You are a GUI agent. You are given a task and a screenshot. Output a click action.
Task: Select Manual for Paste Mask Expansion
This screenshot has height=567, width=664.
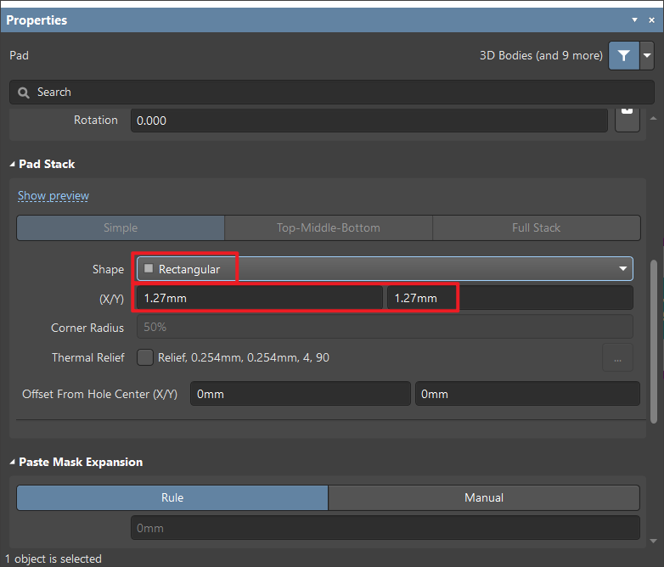coord(484,497)
